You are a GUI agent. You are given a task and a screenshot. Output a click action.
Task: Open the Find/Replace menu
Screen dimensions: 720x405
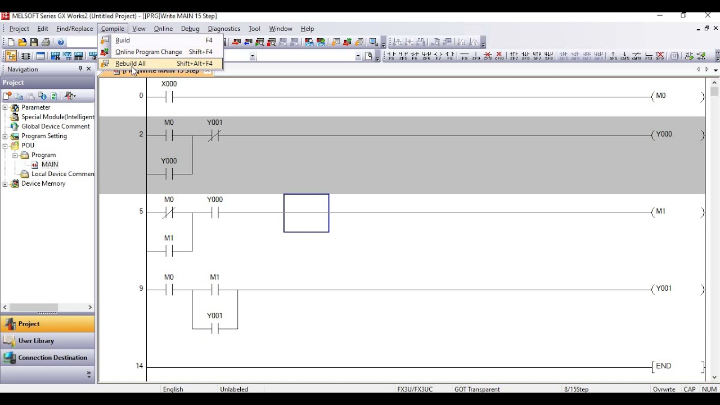74,29
